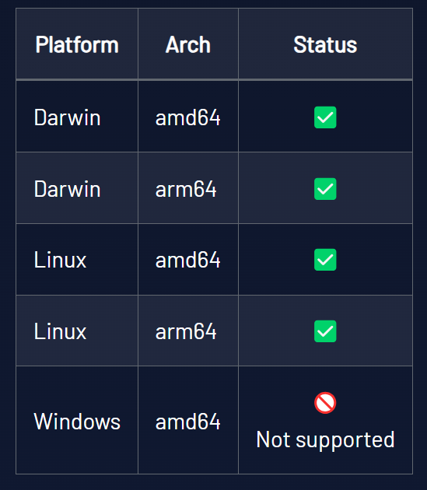
Task: Click amd64 in the Windows row
Action: [x=188, y=422]
